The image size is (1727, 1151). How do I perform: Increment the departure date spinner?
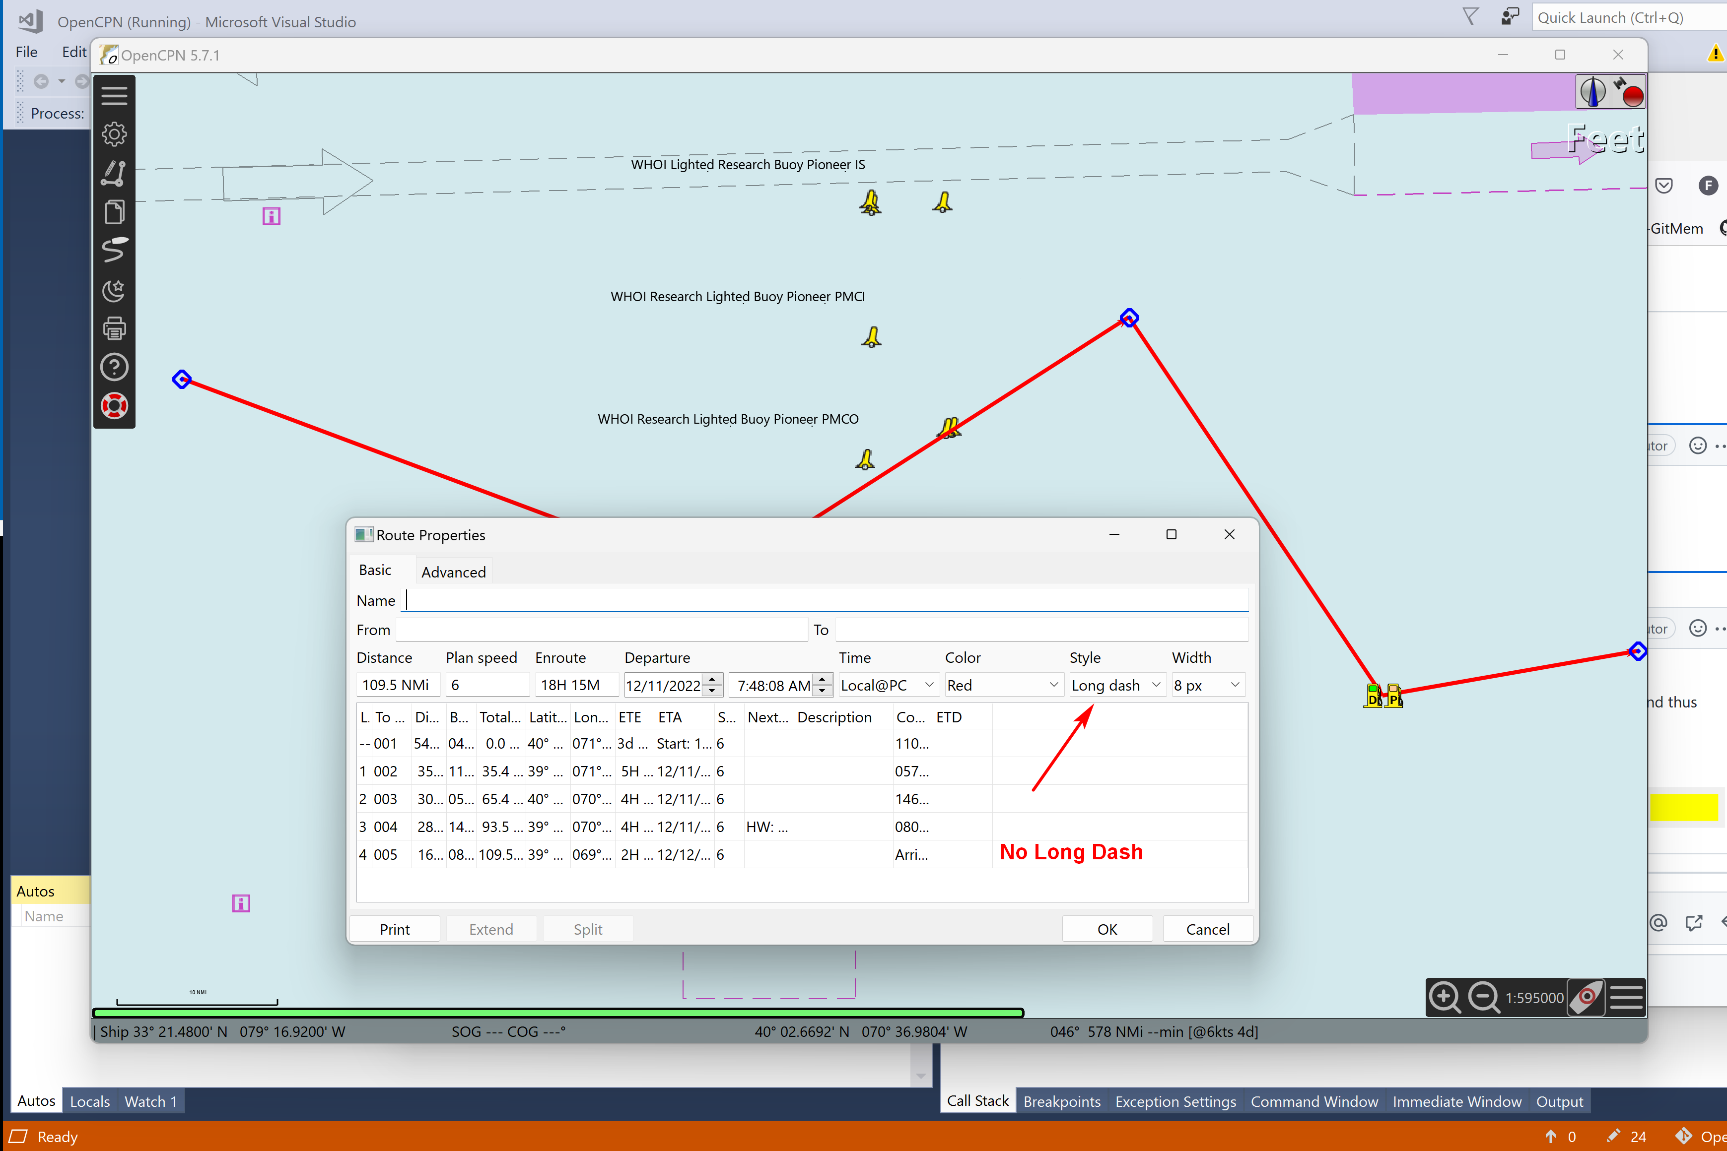712,679
